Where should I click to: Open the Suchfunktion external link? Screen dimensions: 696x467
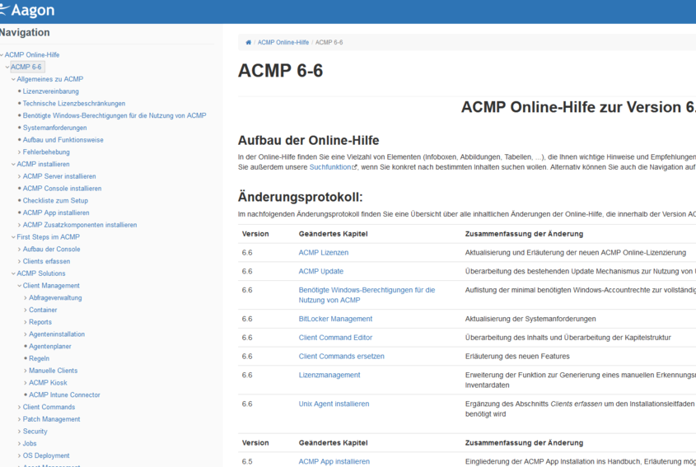[x=333, y=167]
